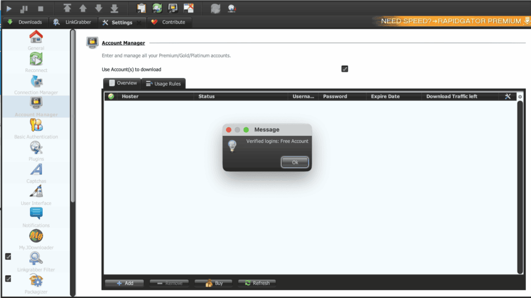The width and height of the screenshot is (531, 298).
Task: Click the Refresh accounts button
Action: click(x=257, y=283)
